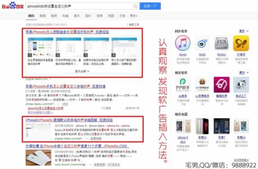Open the pink 酷音铃声 app icon
Screen dimensions: 258x169
pos(221,84)
